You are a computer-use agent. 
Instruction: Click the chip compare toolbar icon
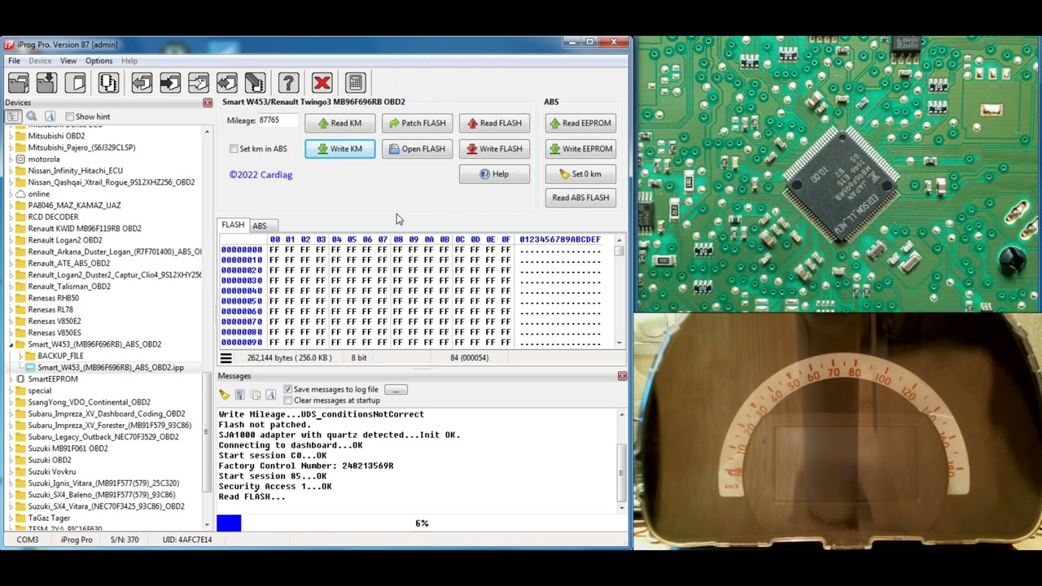coord(108,82)
